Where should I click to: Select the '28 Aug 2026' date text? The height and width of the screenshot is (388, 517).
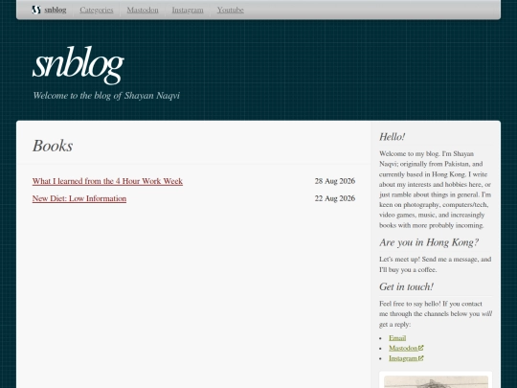coord(335,181)
